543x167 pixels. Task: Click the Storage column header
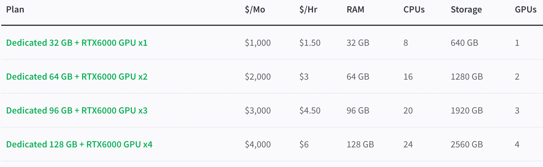[x=466, y=10]
